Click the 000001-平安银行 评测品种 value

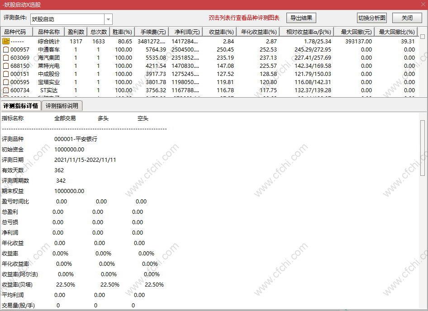(x=76, y=139)
